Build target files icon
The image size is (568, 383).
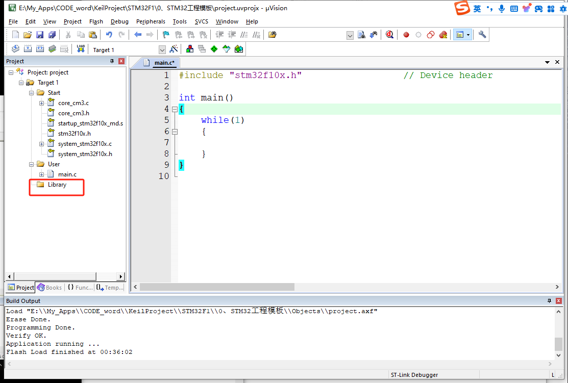pos(28,49)
